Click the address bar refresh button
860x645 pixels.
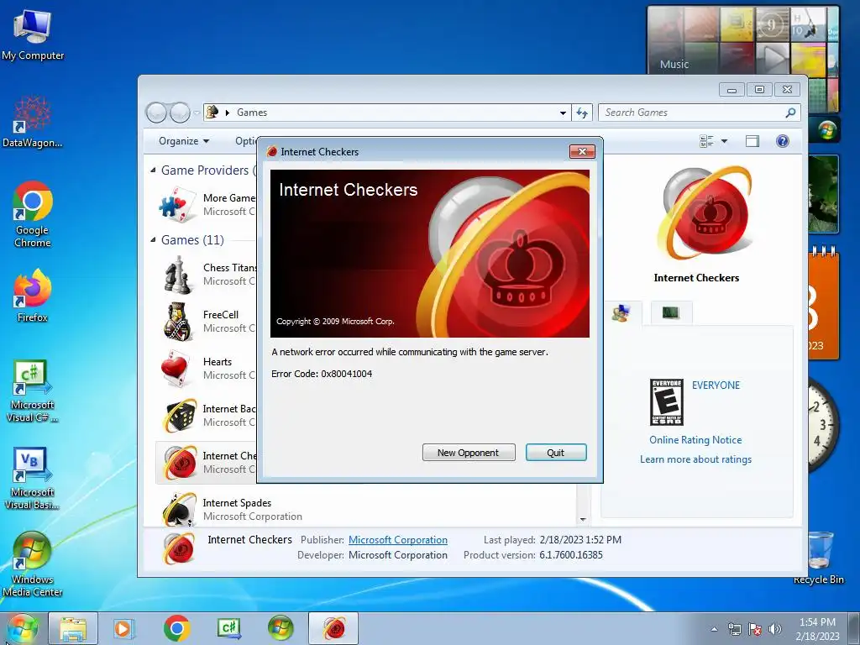582,113
